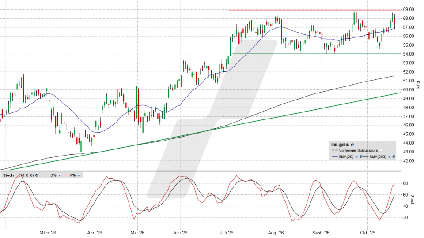The image size is (424, 238).
Task: Click the Sept. '26 date axis label
Action: tap(321, 233)
